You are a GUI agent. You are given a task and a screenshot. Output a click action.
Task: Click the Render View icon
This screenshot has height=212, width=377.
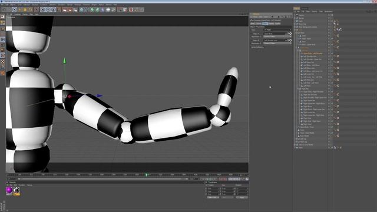click(65, 9)
